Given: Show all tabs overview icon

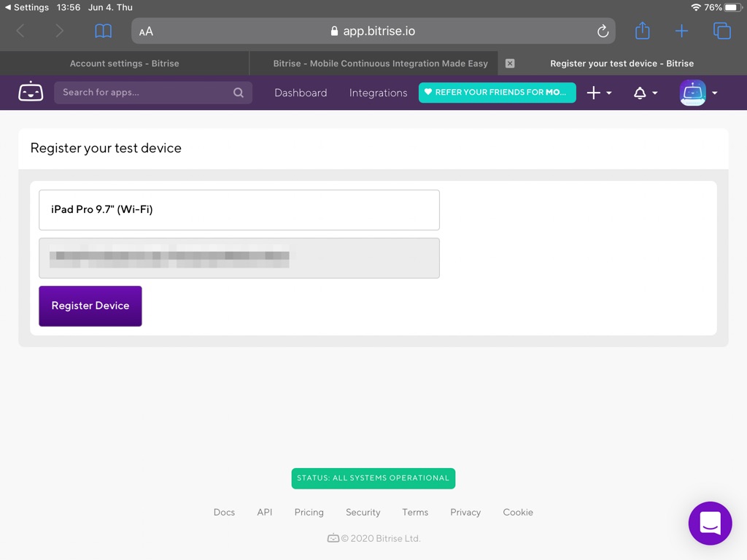Looking at the screenshot, I should pos(721,31).
